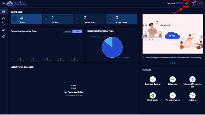Screen dimensions: 205x115
Task: Open the hamburger navigation menu
Action: (x=3, y=3)
